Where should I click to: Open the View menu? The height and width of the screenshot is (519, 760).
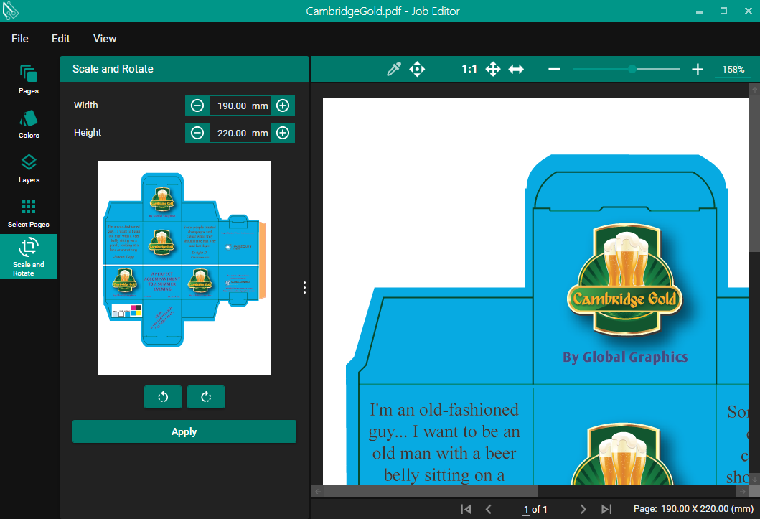pyautogui.click(x=105, y=39)
